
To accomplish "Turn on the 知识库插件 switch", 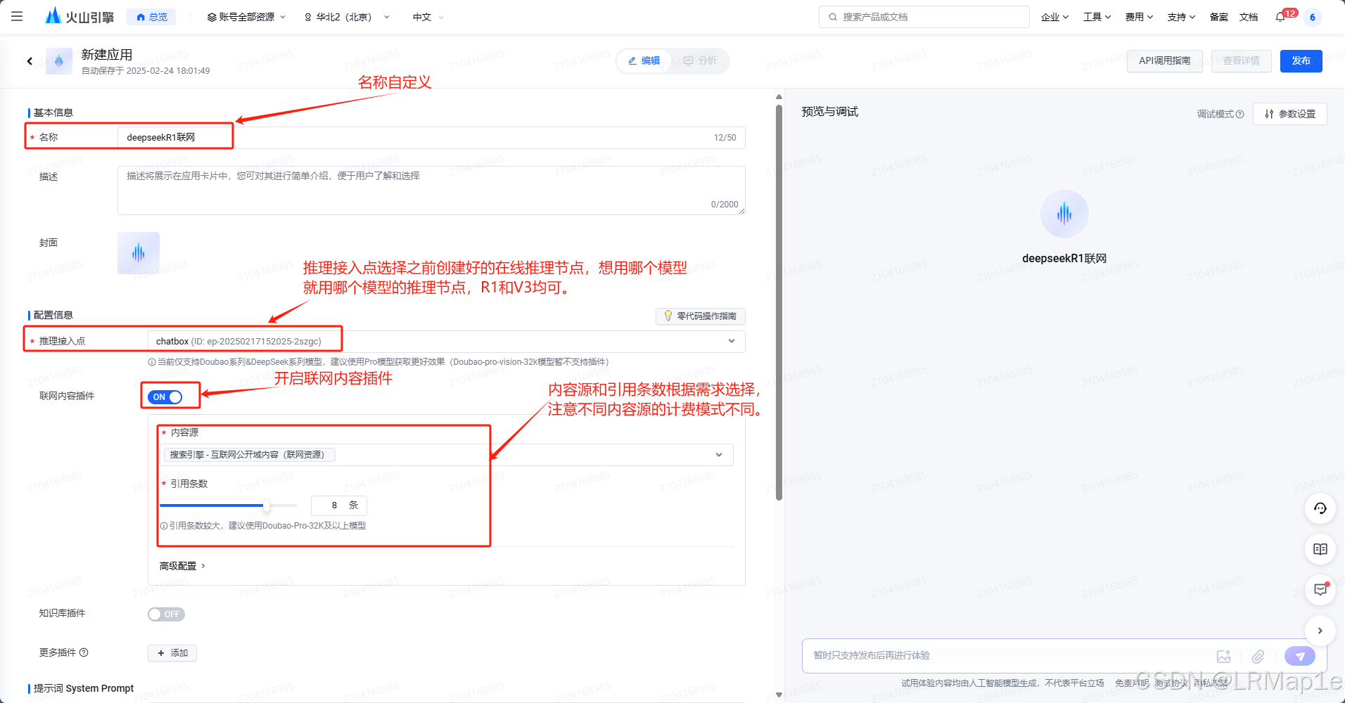I will (166, 614).
